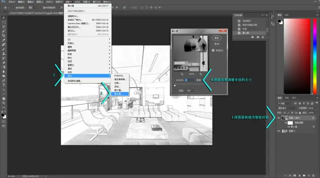This screenshot has height=178, width=320.
Task: Hide the bottom 图层 0 layer
Action: click(x=279, y=131)
